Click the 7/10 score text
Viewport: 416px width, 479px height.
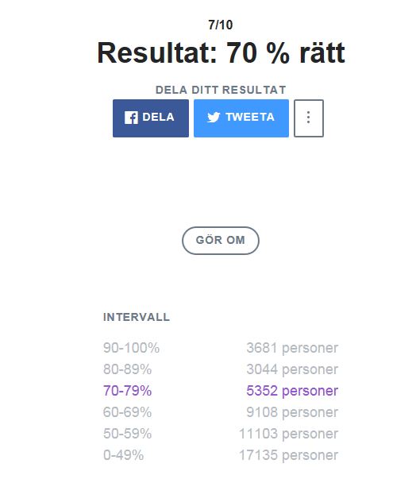coord(221,25)
